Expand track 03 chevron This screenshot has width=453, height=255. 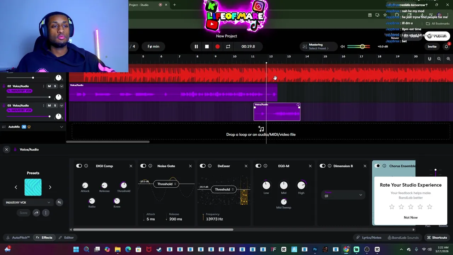[61, 106]
